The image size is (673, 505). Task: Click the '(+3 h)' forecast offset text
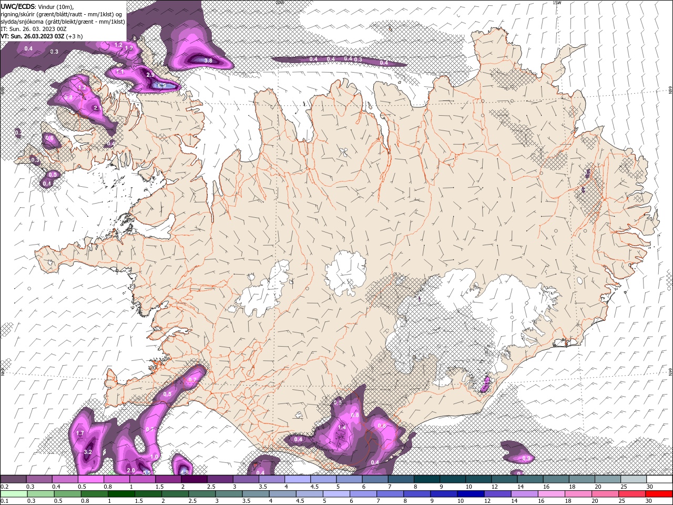(74, 36)
